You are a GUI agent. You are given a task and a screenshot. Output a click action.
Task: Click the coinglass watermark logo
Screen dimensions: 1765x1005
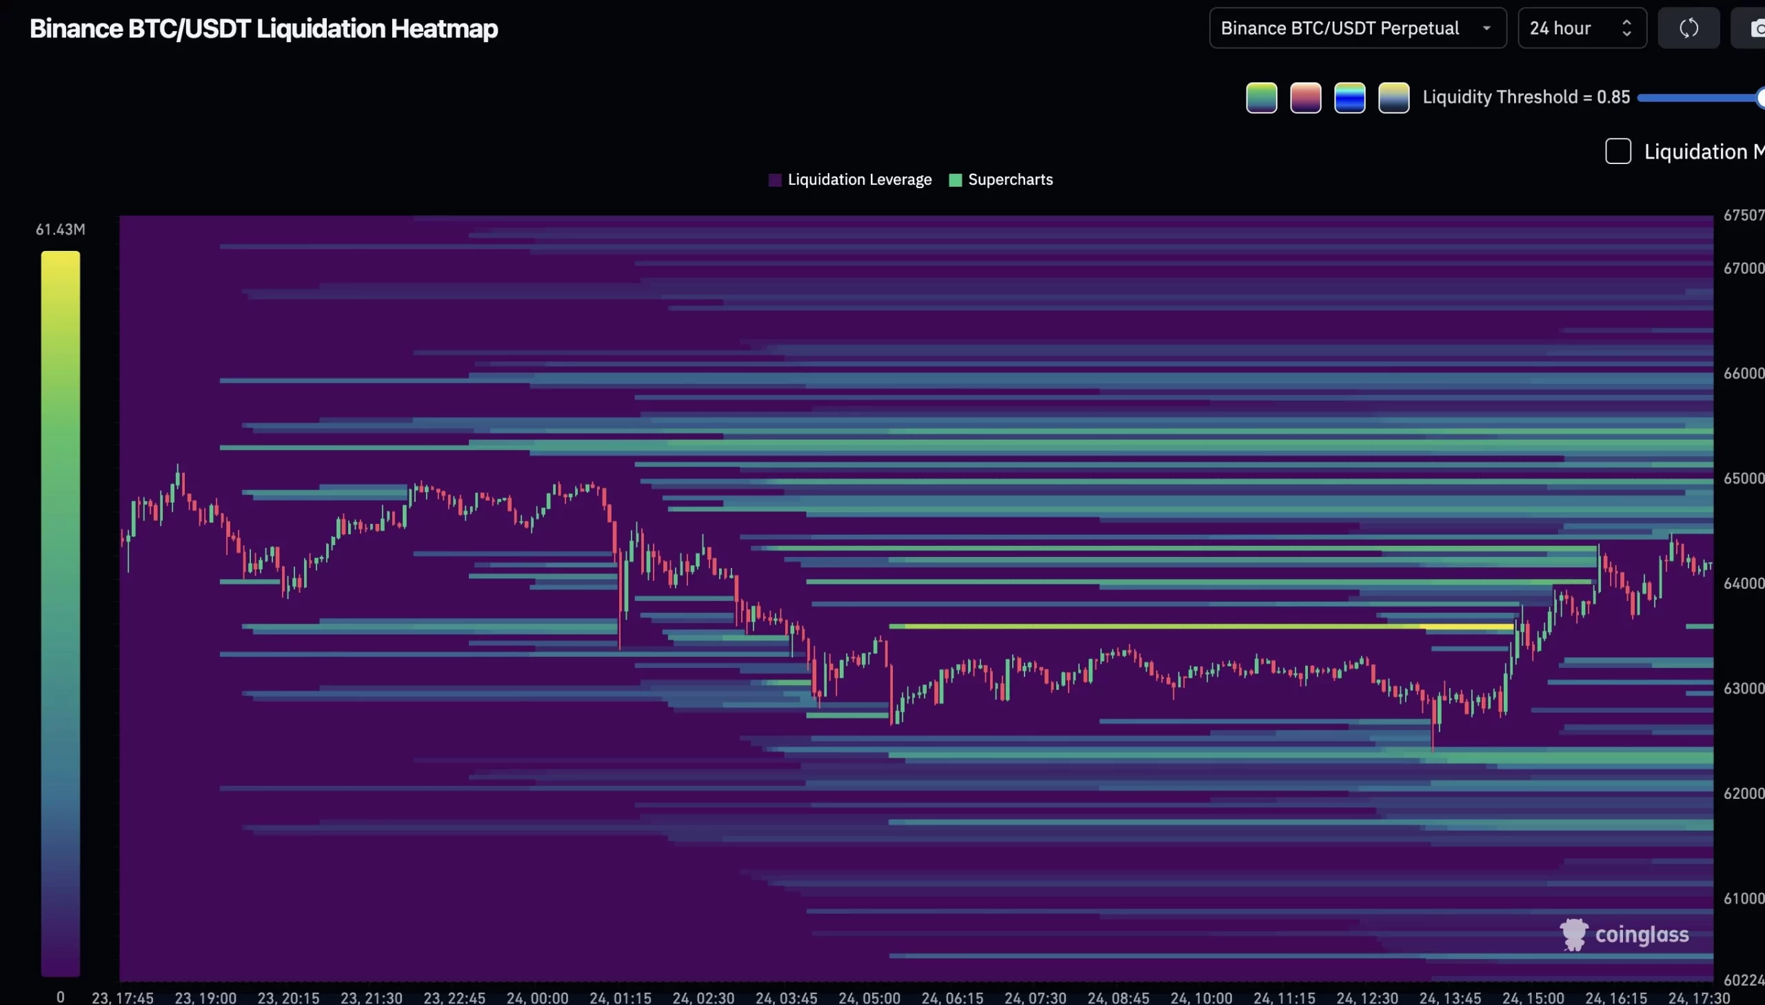point(1624,935)
